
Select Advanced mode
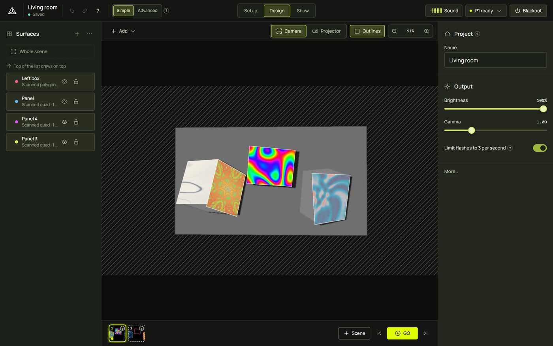(x=147, y=11)
